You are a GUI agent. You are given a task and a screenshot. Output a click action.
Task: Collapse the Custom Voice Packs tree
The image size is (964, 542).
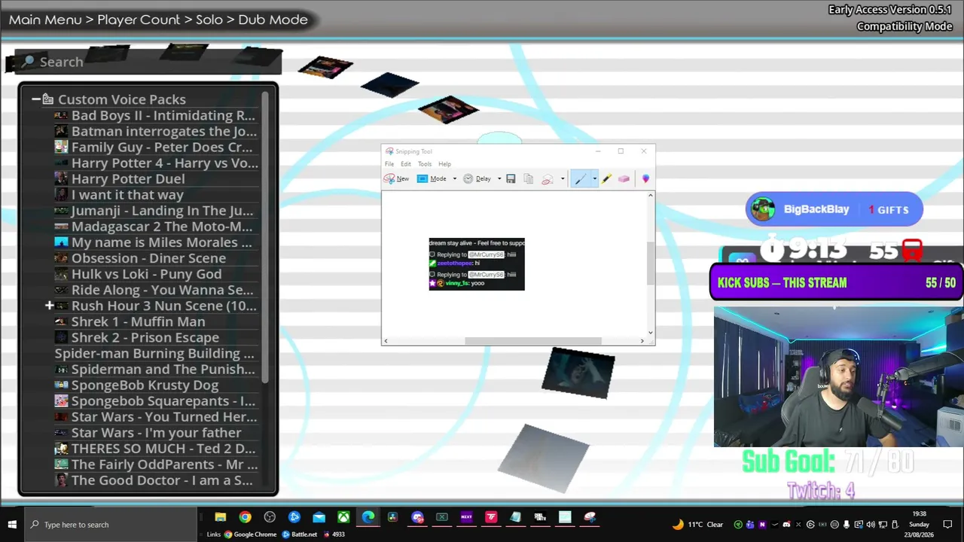click(36, 99)
